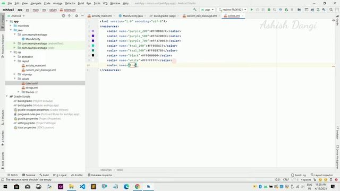Viewport: 340px width, 191px height.
Task: Open the Windows notification center icon
Action: (333, 186)
